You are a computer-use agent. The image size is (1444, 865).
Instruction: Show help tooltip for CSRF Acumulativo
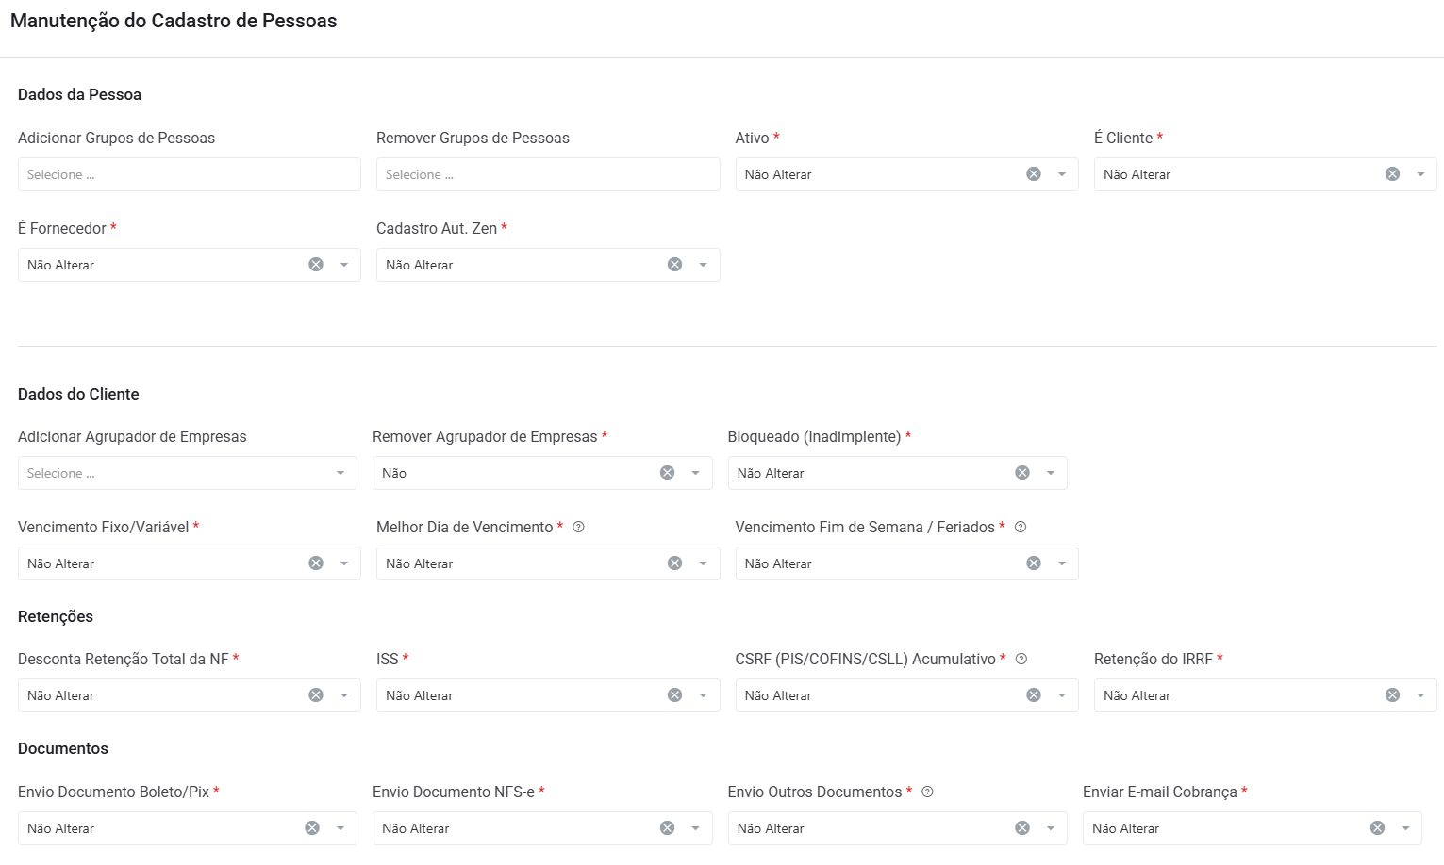pos(1021,660)
